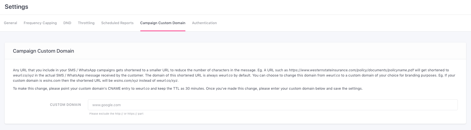Screen dimensions: 471x130
Task: Go to the DND tab
Action: [67, 23]
